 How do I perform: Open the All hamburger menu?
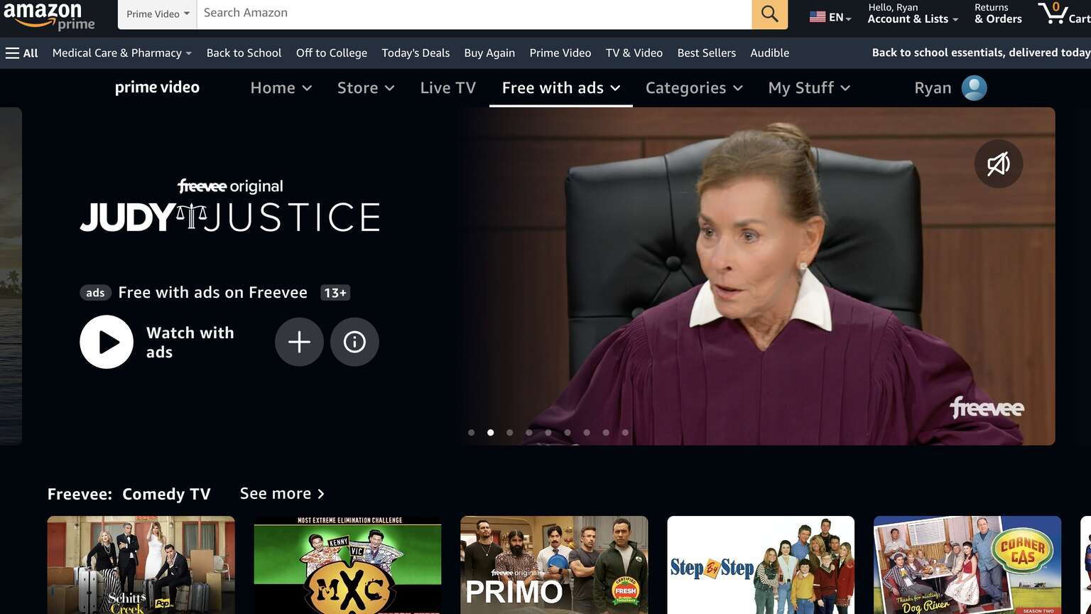[x=21, y=52]
